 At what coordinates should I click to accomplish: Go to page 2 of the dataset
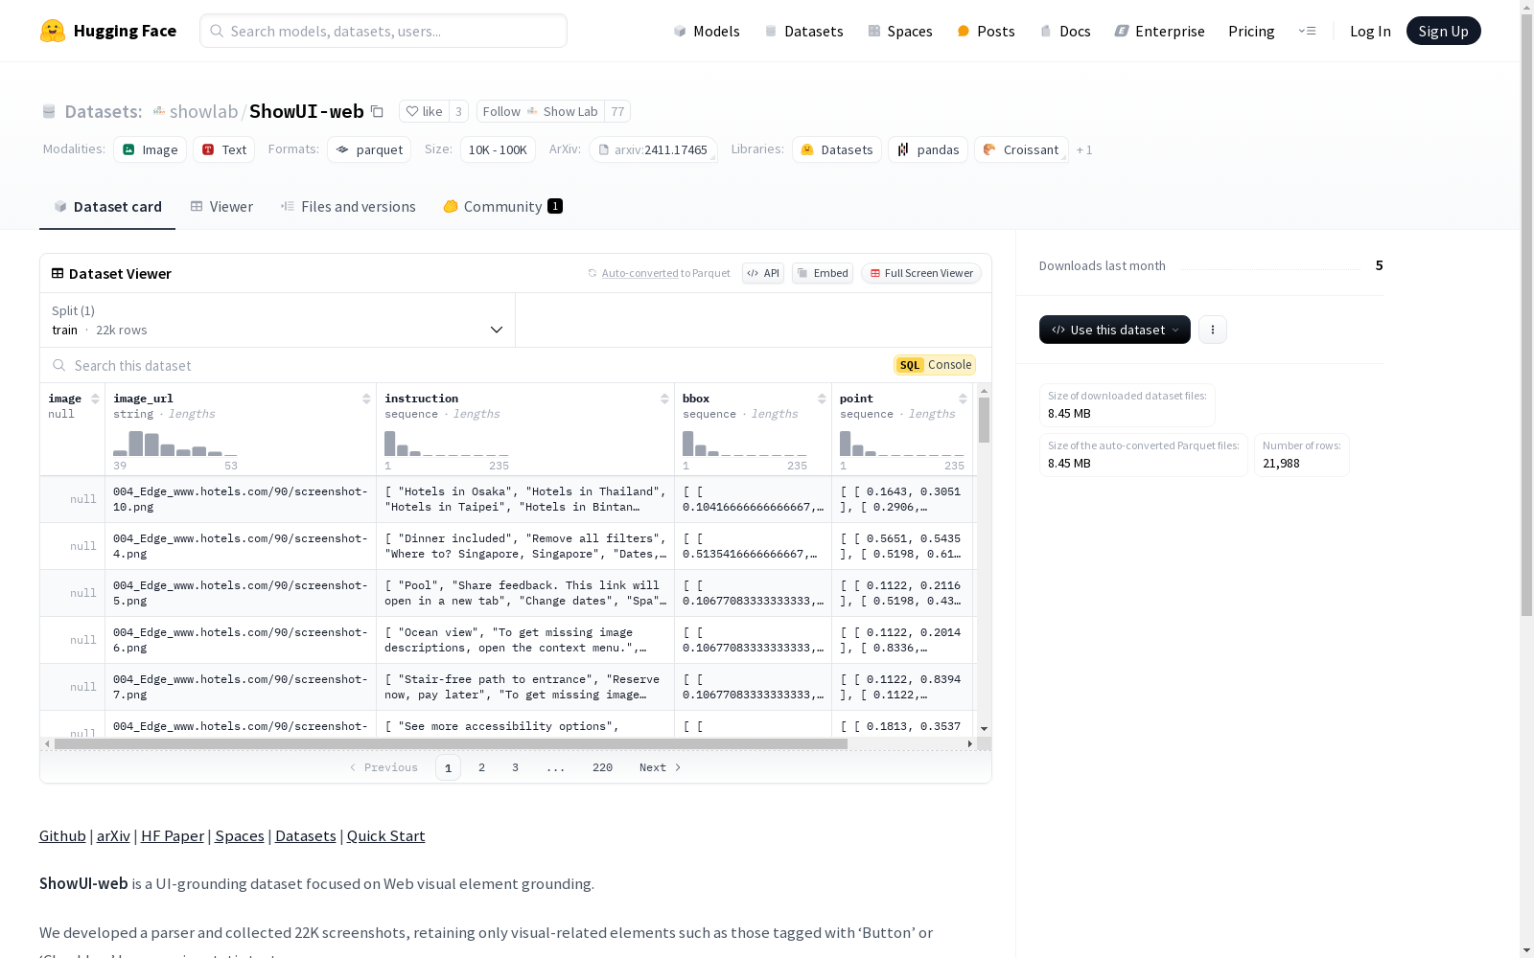click(481, 767)
